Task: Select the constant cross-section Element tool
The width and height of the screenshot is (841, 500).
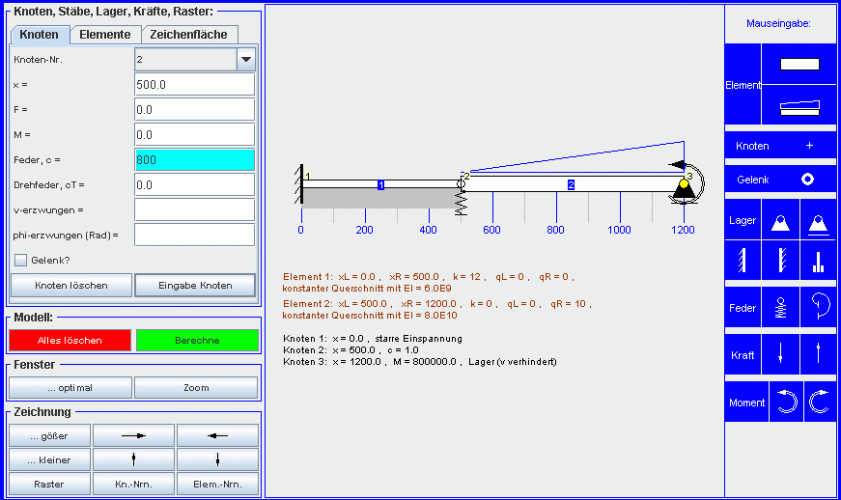Action: point(799,65)
